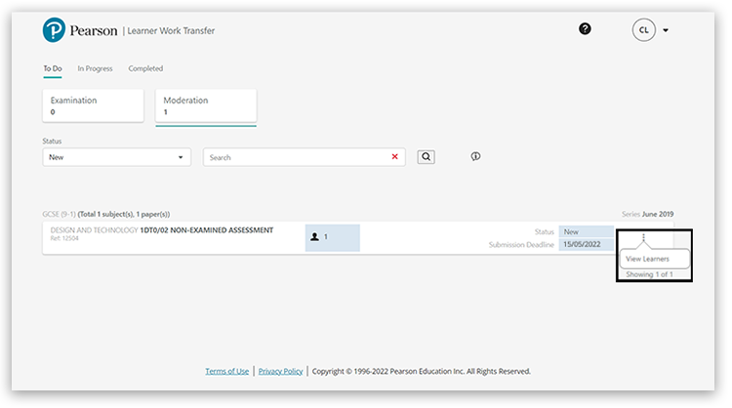Viewport: 732px width, 408px height.
Task: Click the learner count person icon
Action: [314, 237]
